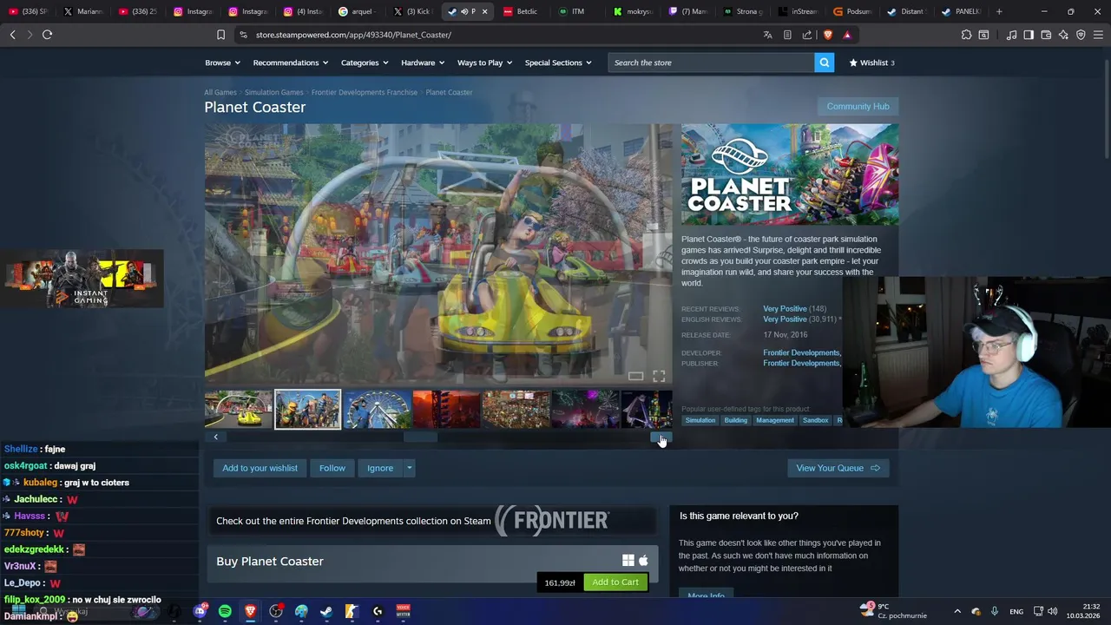The image size is (1111, 625).
Task: Open the share page icon in the address bar
Action: (x=807, y=35)
